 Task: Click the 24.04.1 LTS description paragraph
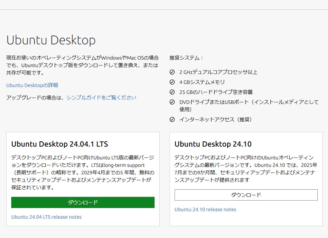point(83,172)
